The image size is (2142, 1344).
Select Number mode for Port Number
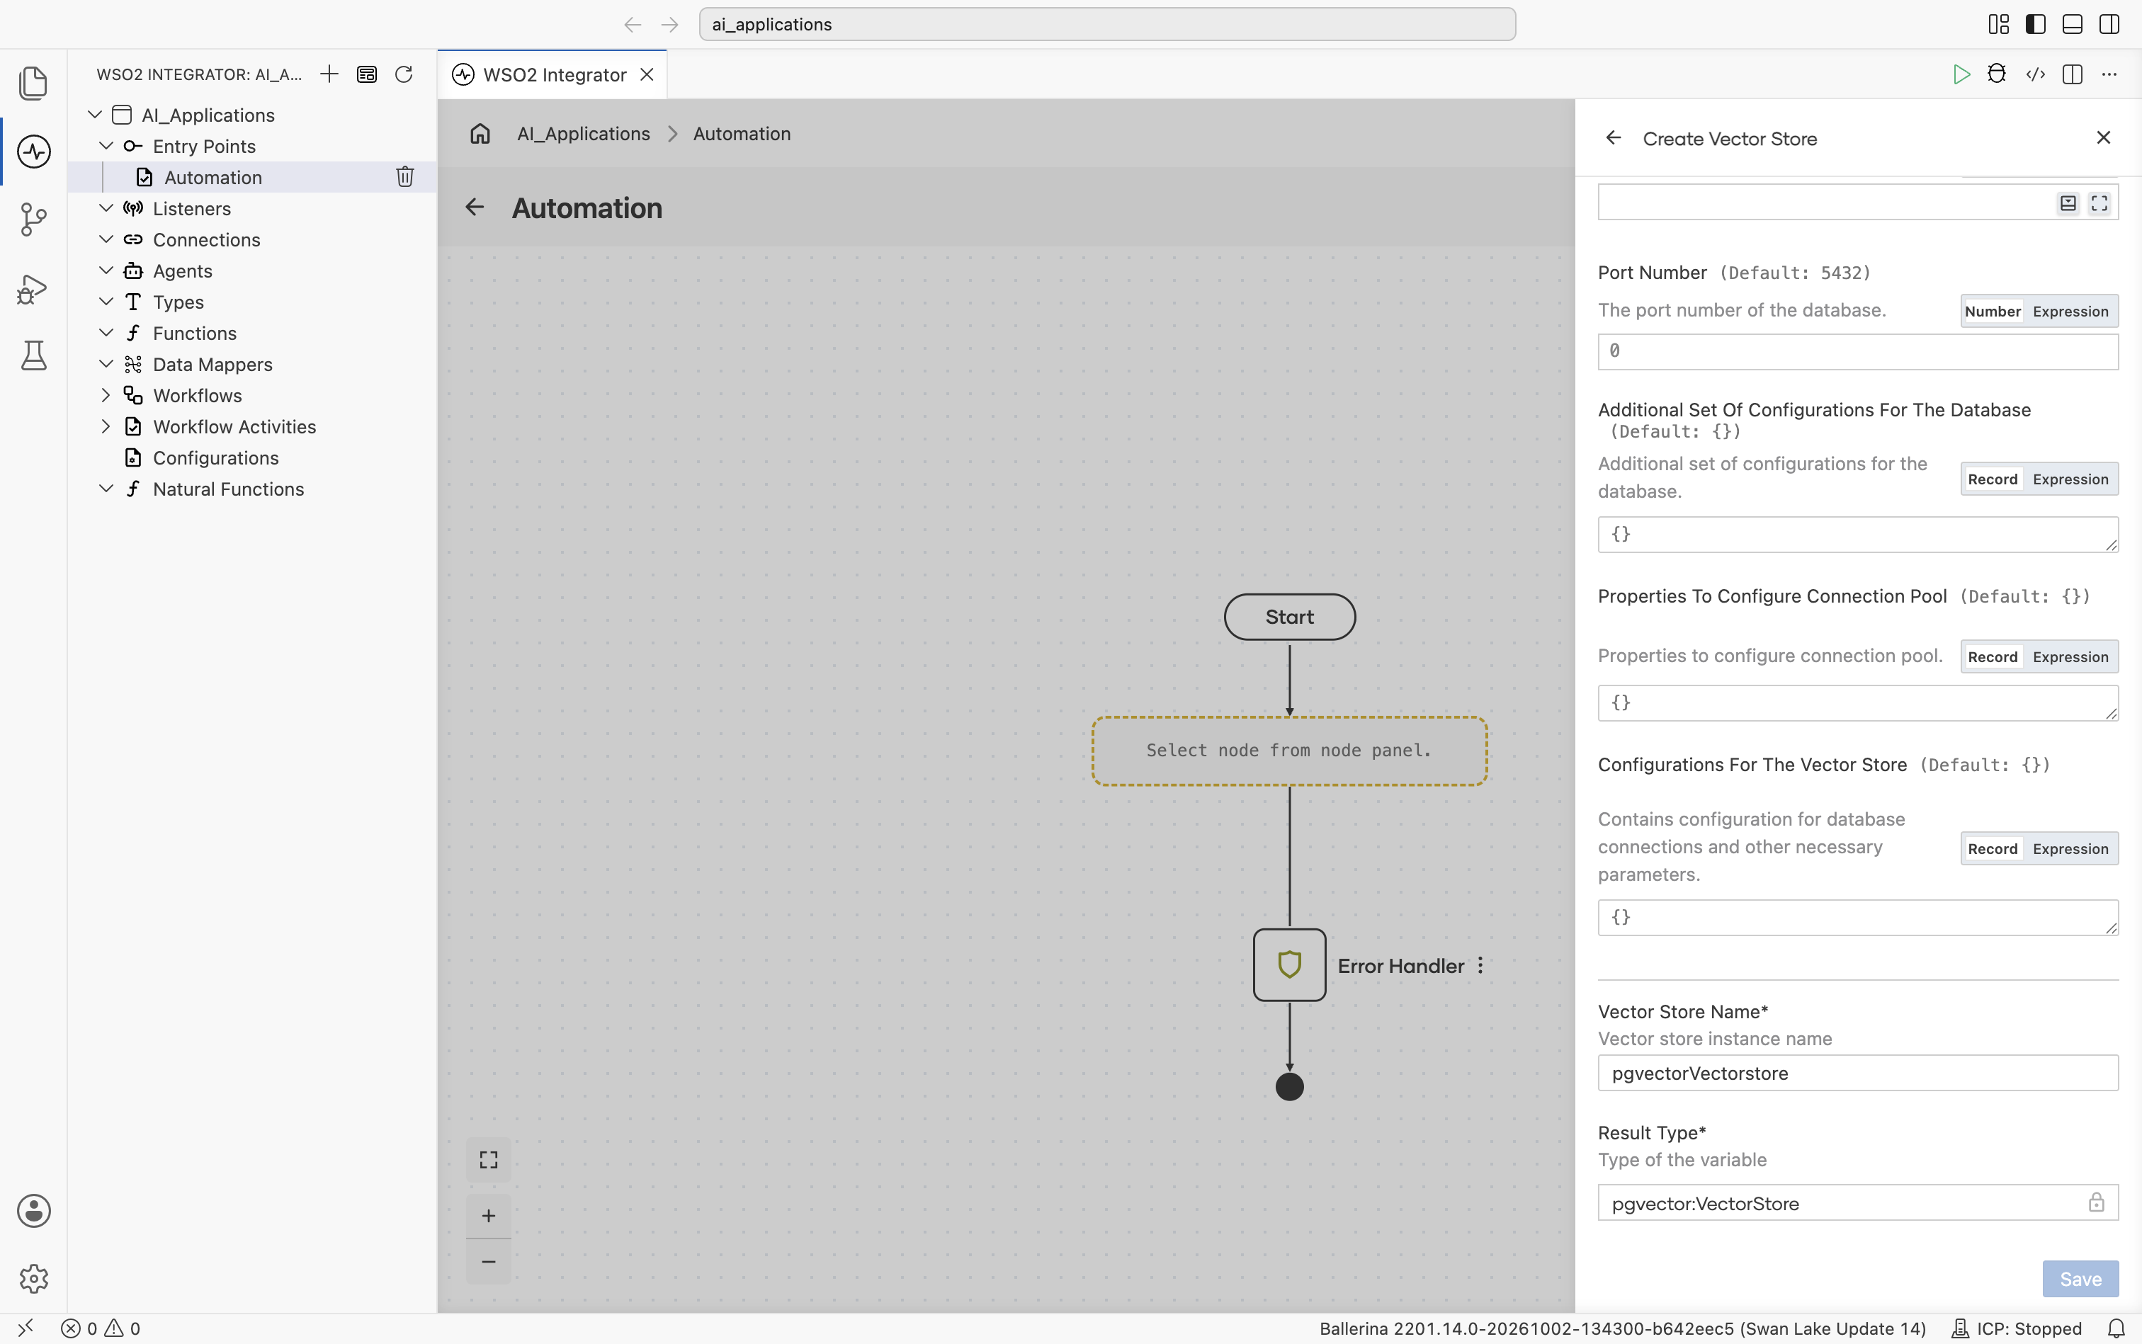coord(1992,311)
